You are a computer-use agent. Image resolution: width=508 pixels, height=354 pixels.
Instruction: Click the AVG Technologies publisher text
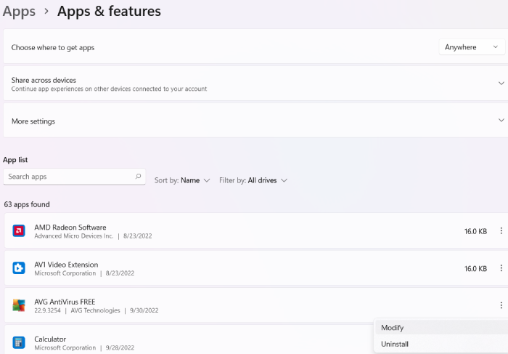click(x=95, y=310)
